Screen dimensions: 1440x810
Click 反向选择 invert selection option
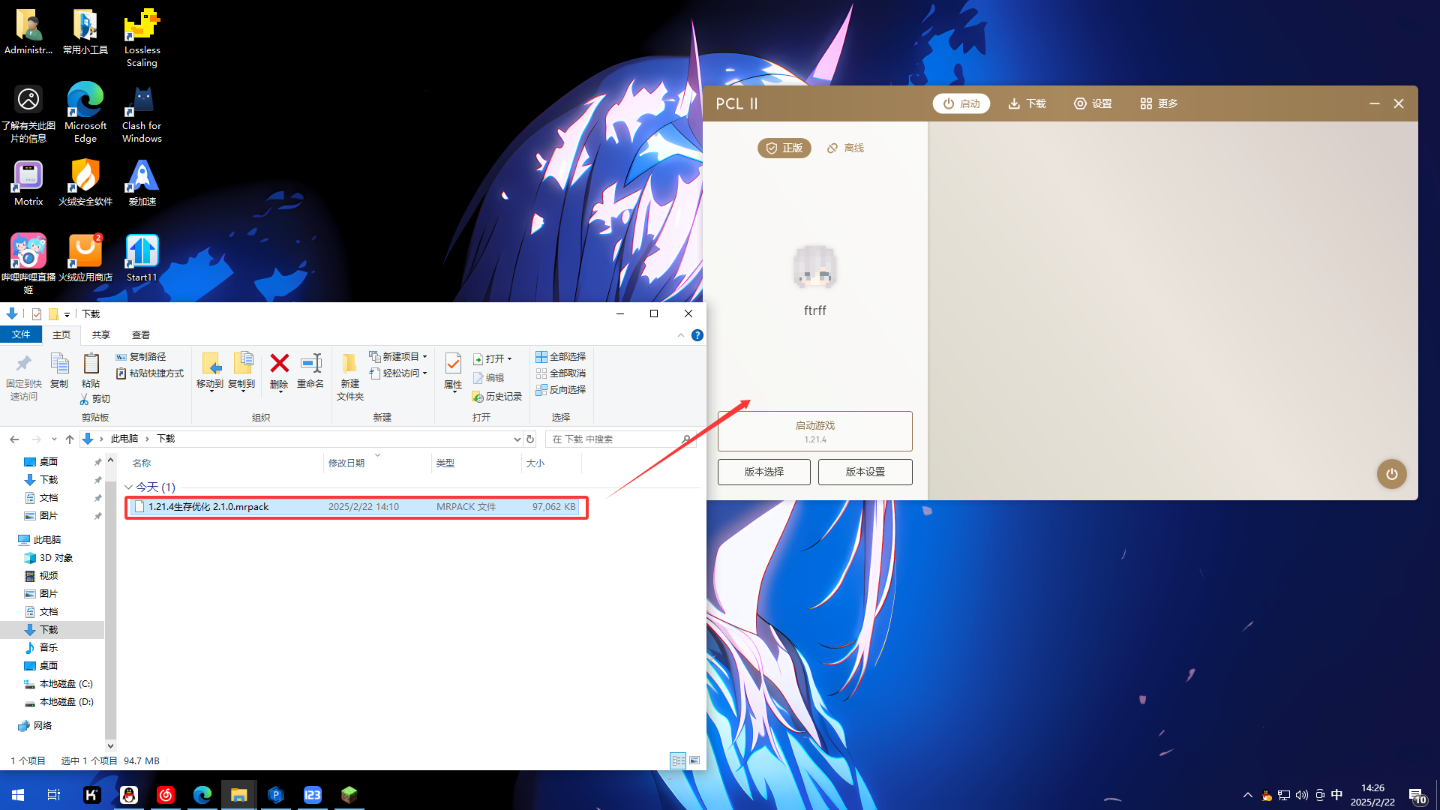(561, 390)
